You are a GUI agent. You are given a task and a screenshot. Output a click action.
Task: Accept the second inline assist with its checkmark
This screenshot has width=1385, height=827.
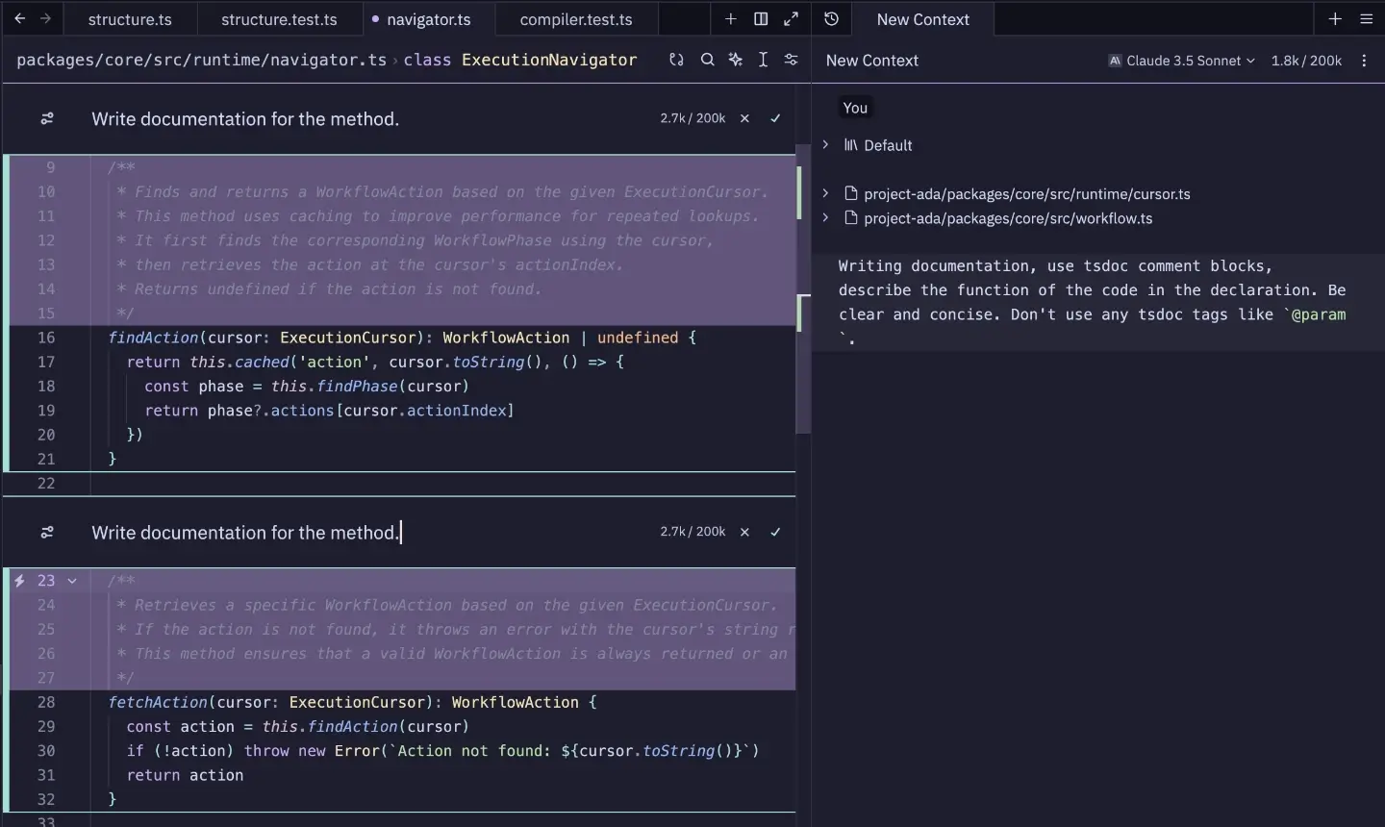click(x=775, y=532)
